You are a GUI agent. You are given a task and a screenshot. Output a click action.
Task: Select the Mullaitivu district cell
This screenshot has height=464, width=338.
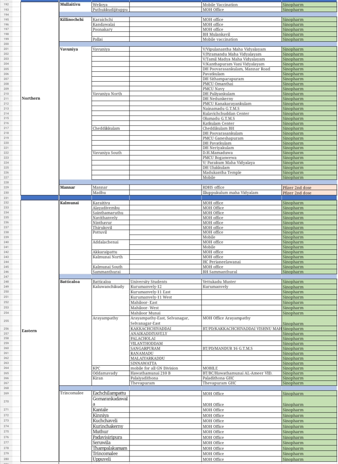click(75, 7)
